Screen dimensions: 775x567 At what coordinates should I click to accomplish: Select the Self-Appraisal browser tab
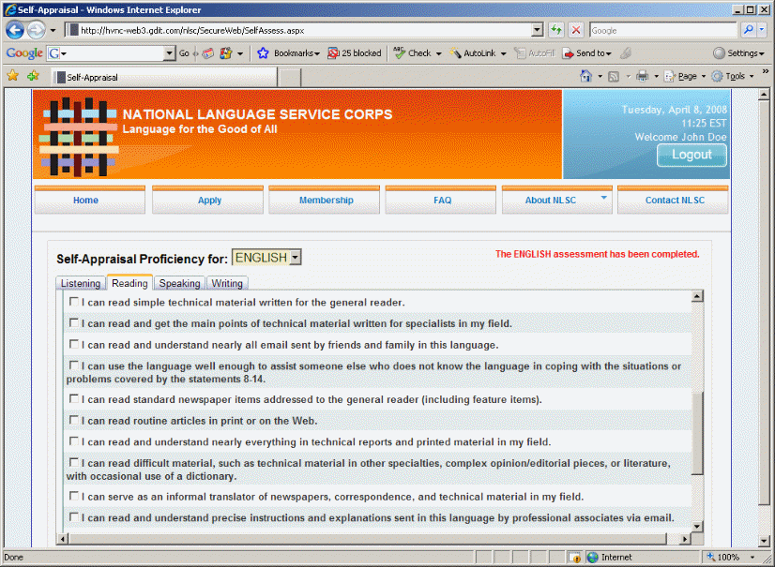163,77
